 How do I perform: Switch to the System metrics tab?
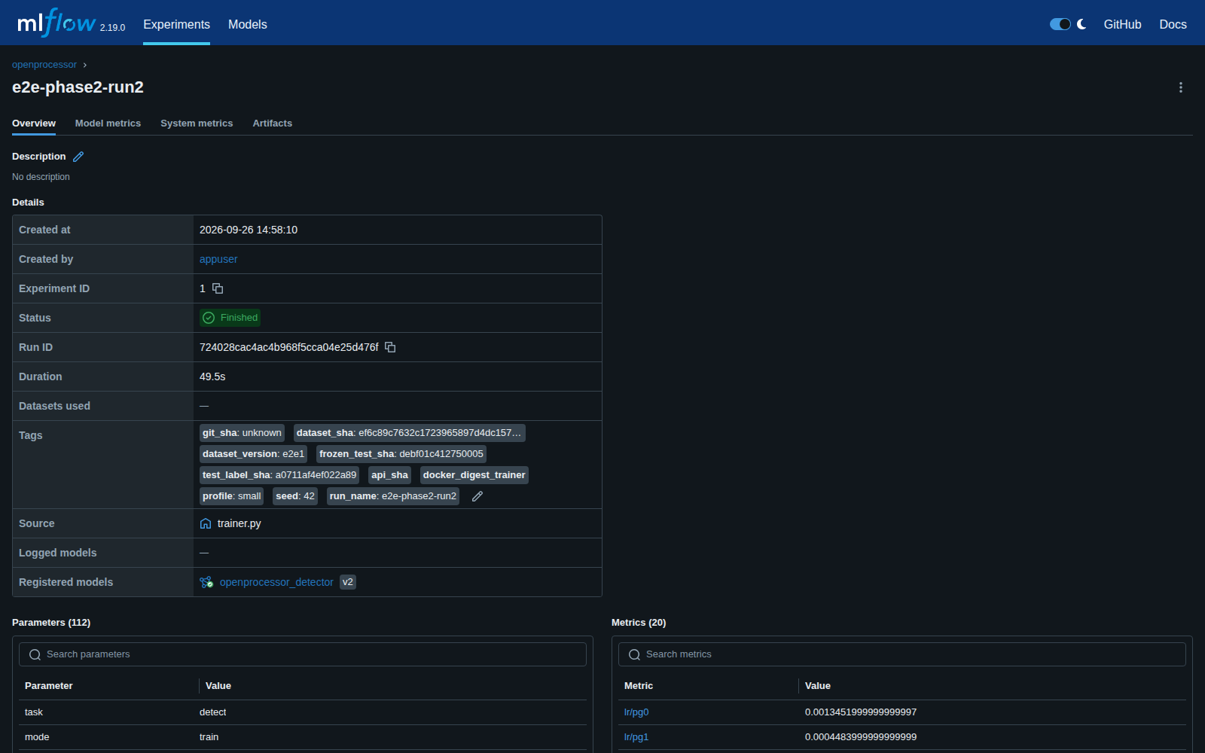tap(197, 123)
